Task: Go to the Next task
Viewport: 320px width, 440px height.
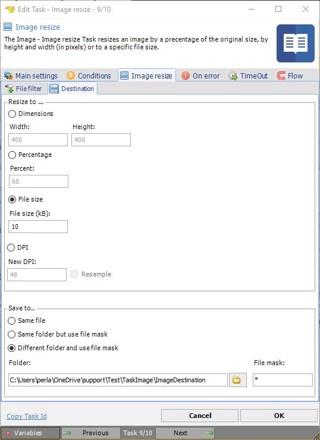Action: pyautogui.click(x=185, y=433)
